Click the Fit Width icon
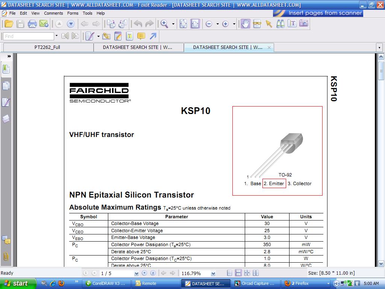This screenshot has height=289, width=385. pos(195,24)
